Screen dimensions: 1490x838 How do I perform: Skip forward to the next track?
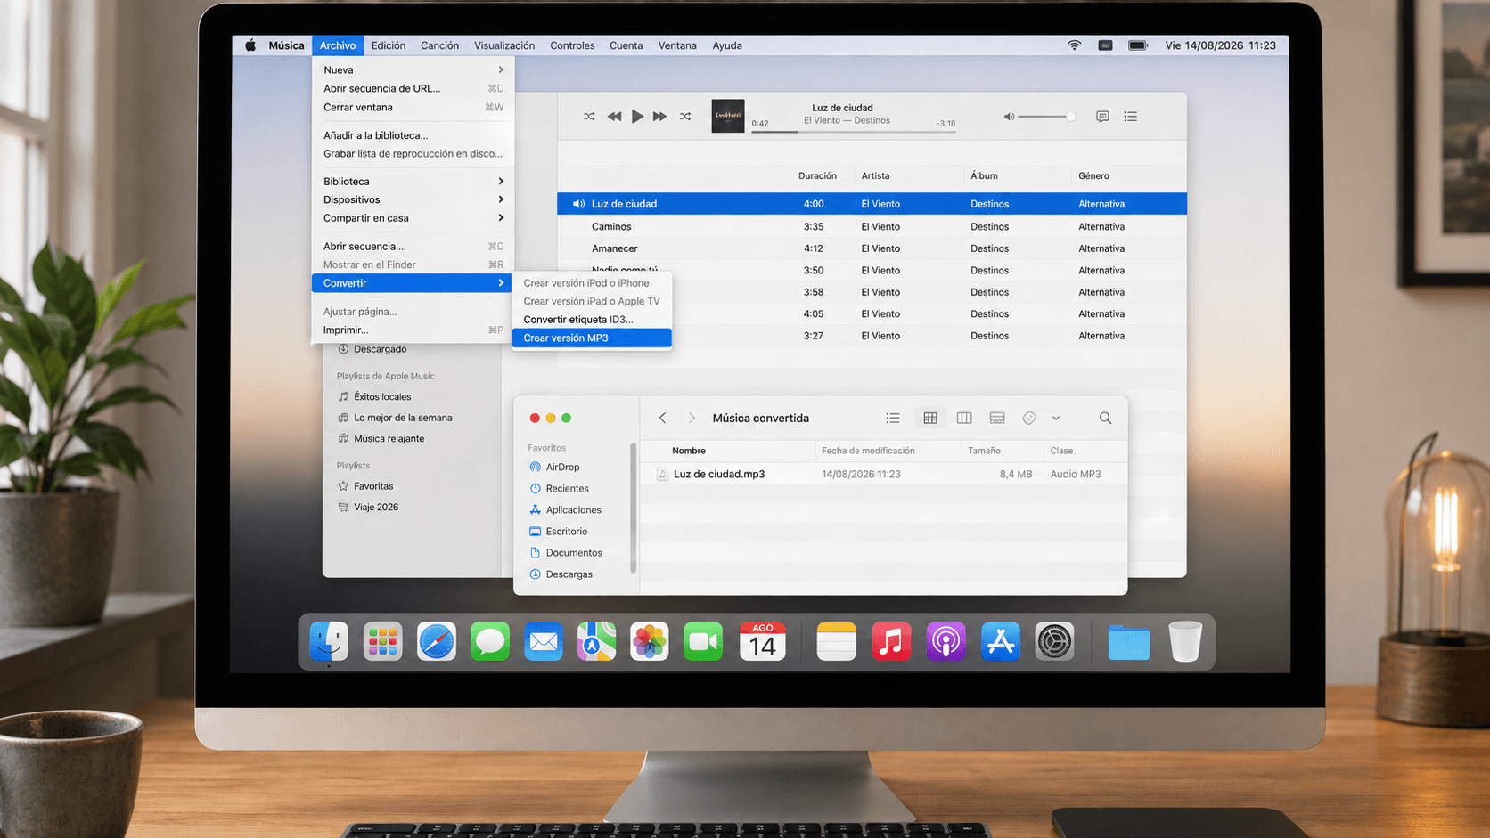(x=659, y=117)
